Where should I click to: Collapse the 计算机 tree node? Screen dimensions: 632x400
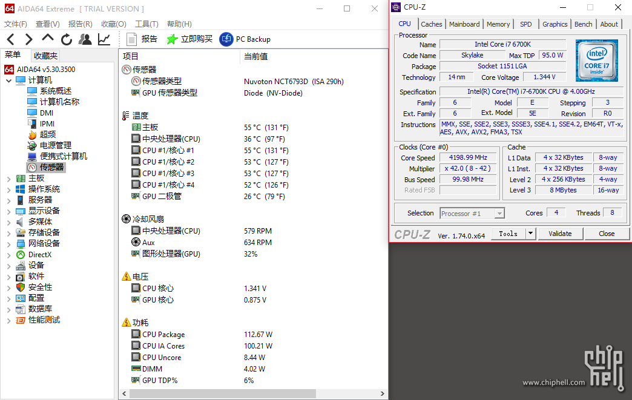9,80
